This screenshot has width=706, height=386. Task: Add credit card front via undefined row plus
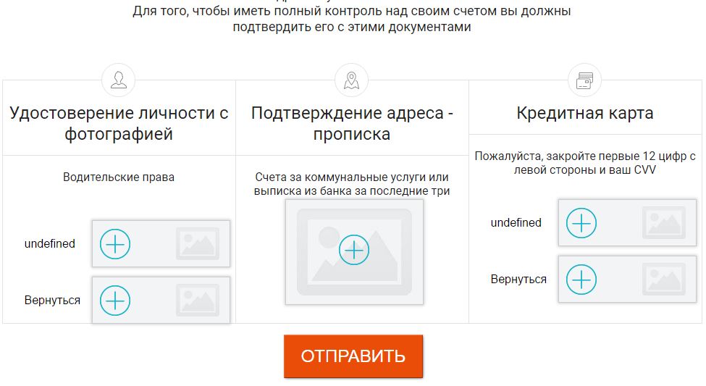coord(581,223)
